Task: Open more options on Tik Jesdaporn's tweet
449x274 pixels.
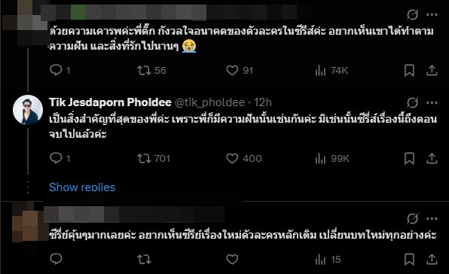Action: point(432,102)
